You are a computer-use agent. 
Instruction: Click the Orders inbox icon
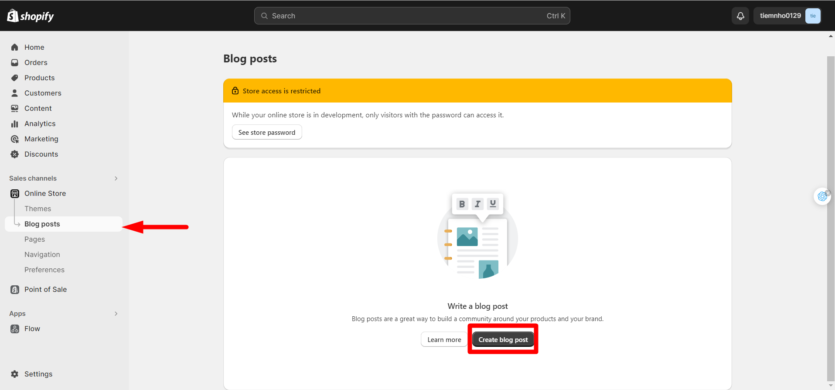(15, 62)
